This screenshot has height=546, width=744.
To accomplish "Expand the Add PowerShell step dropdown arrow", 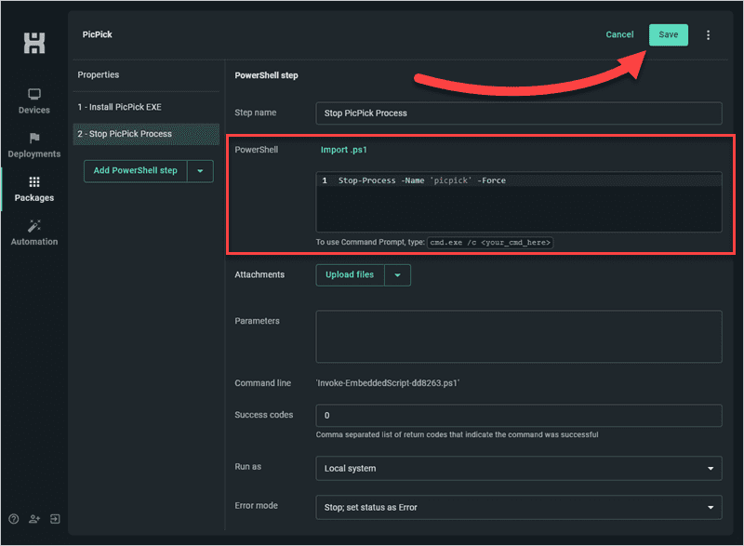I will 200,171.
